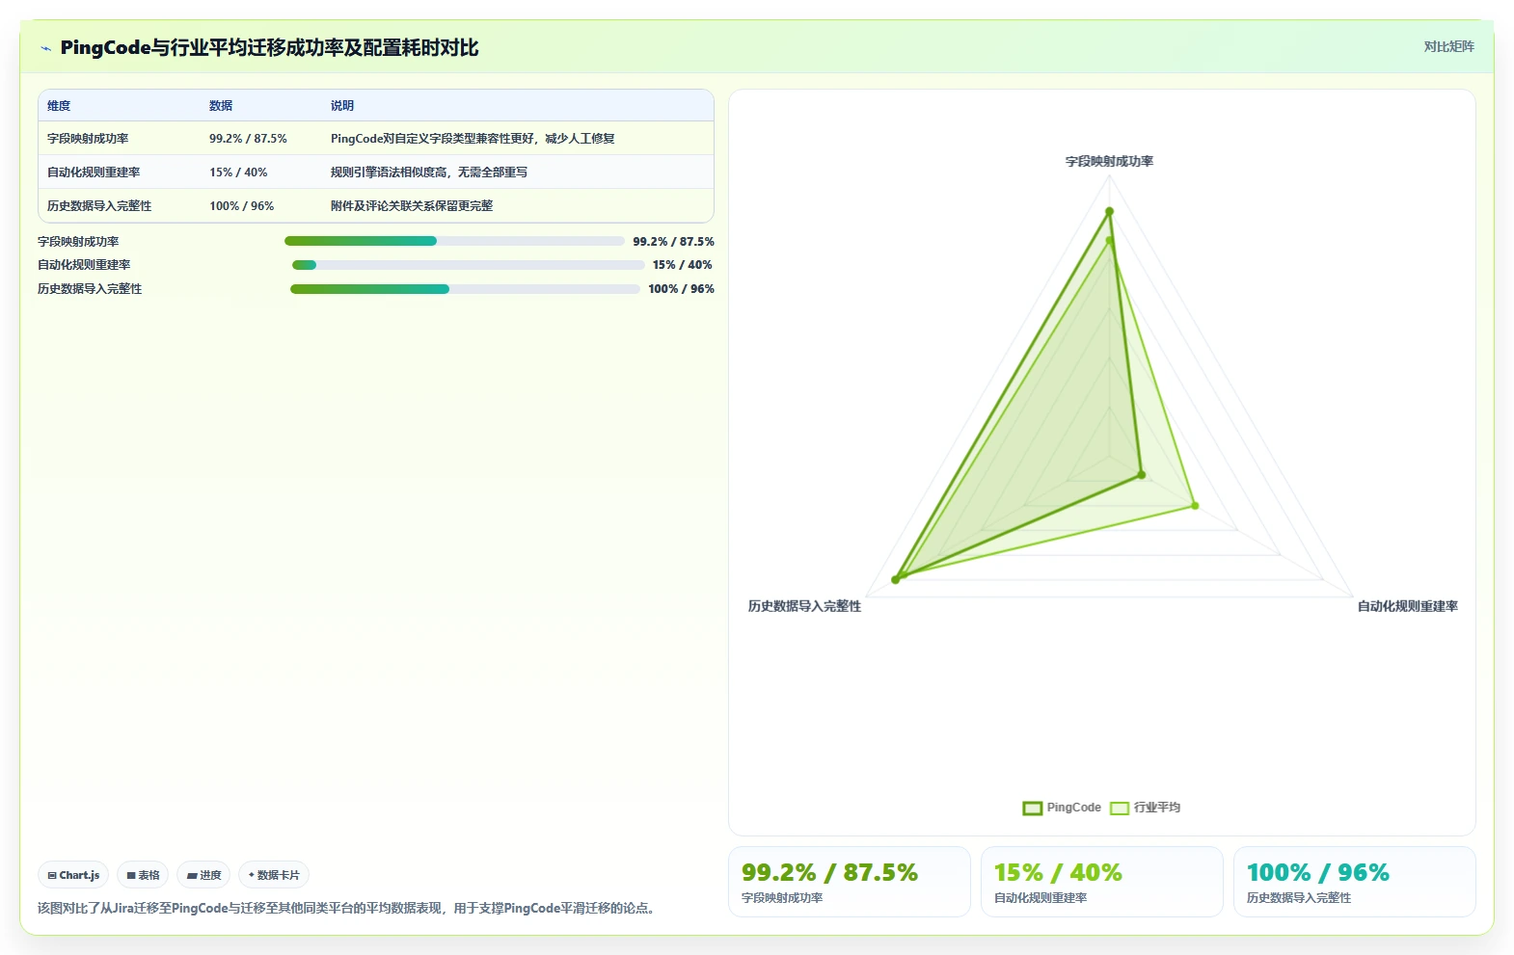Click the 进度 tag chip
Screen dimensions: 1514x955
pos(203,875)
